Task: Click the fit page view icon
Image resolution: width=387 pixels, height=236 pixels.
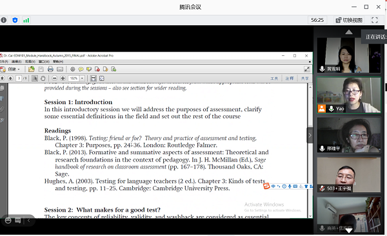Action: pyautogui.click(x=102, y=78)
